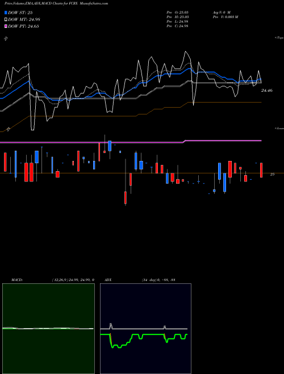Click the ADX panel title
The height and width of the screenshot is (374, 284).
(108, 280)
